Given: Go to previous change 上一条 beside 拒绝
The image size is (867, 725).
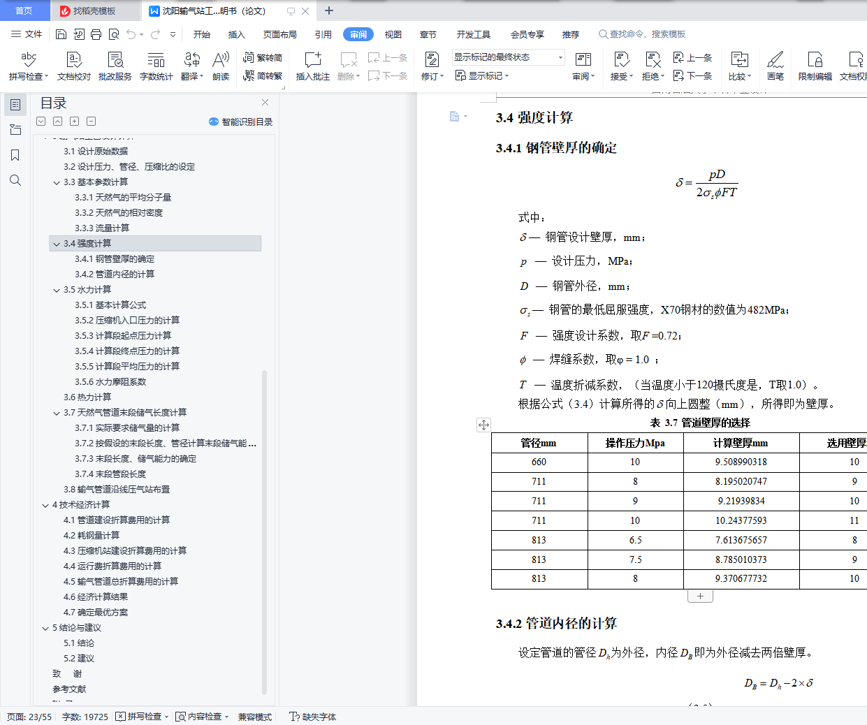Looking at the screenshot, I should [693, 58].
